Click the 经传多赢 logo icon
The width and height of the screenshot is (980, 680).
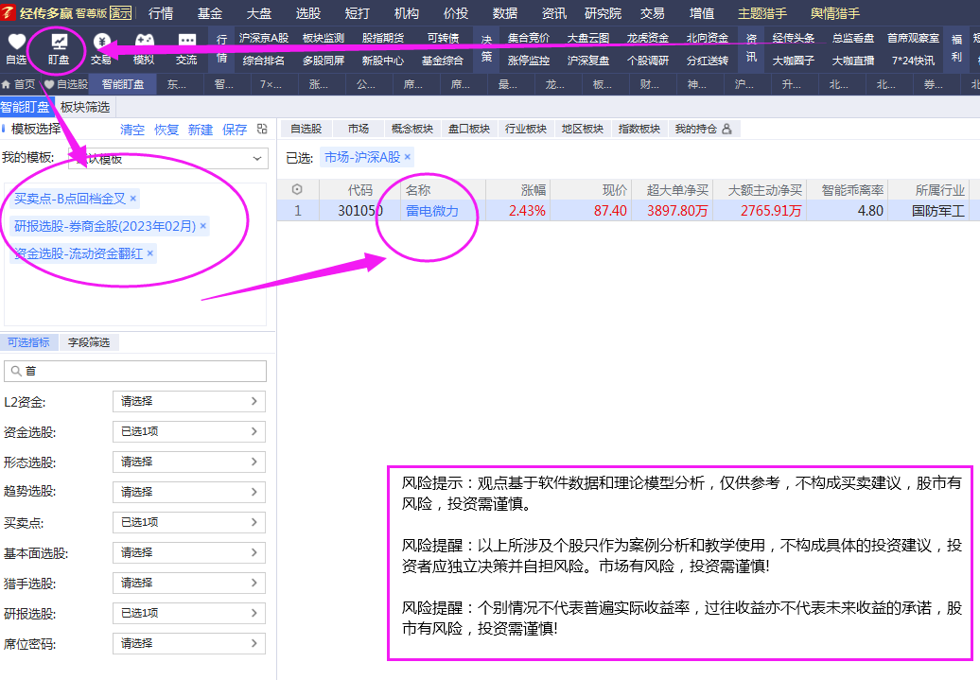[x=9, y=12]
